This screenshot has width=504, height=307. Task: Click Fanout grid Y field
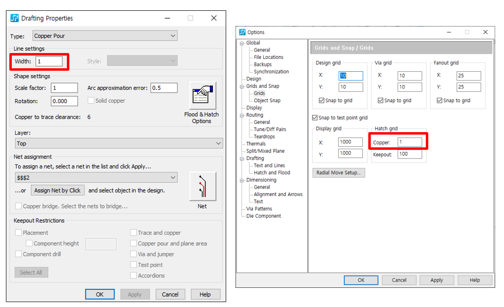(469, 87)
